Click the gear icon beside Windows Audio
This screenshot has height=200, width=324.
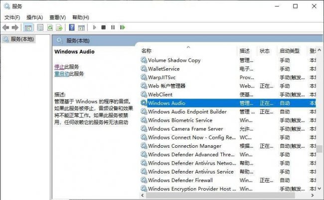coord(144,103)
